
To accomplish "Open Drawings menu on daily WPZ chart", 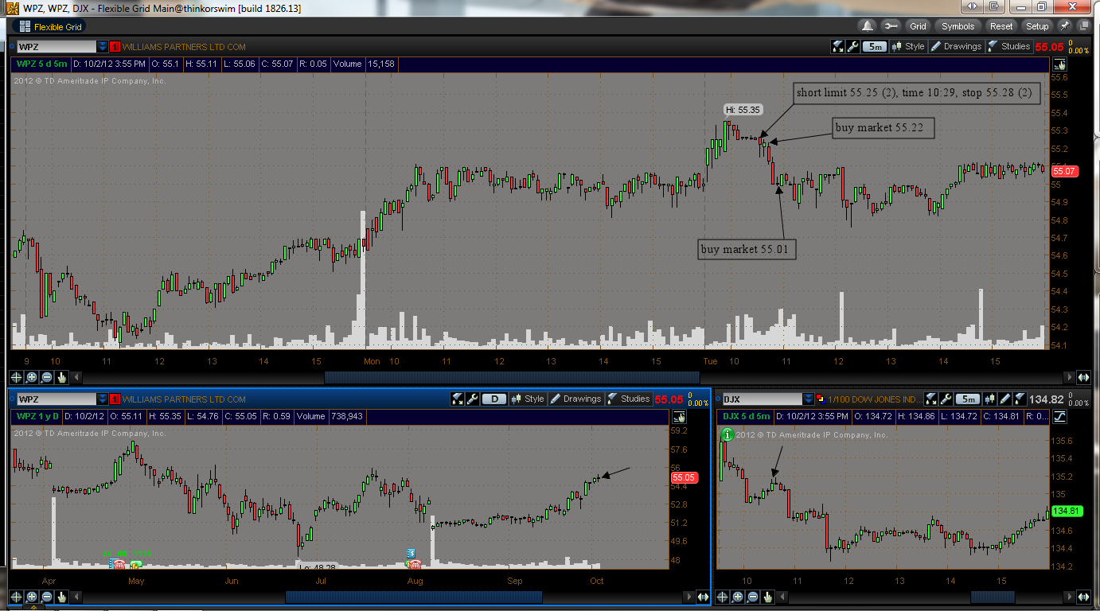I will coord(575,399).
